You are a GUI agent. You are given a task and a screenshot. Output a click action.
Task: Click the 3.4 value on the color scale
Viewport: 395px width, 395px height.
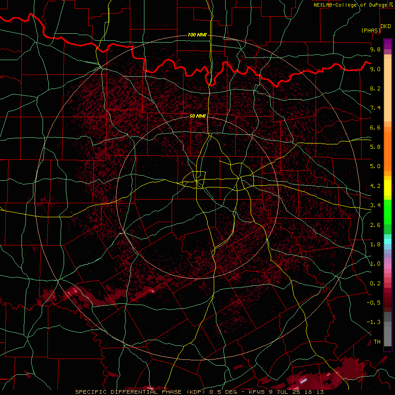[375, 205]
